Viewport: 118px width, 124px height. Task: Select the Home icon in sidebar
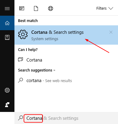[7, 23]
